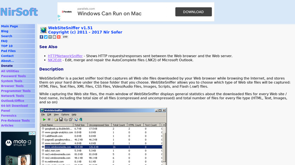Open the TOP 10 sidebar link
The height and width of the screenshot is (165, 295).
7,46
